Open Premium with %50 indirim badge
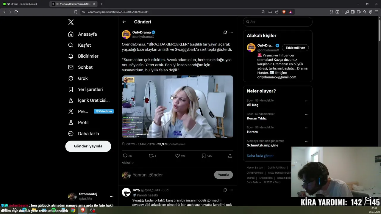Image resolution: width=381 pixels, height=214 pixels. point(91,111)
